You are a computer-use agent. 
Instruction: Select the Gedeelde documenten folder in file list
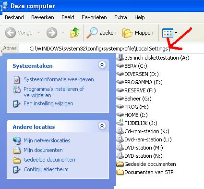click(146, 164)
